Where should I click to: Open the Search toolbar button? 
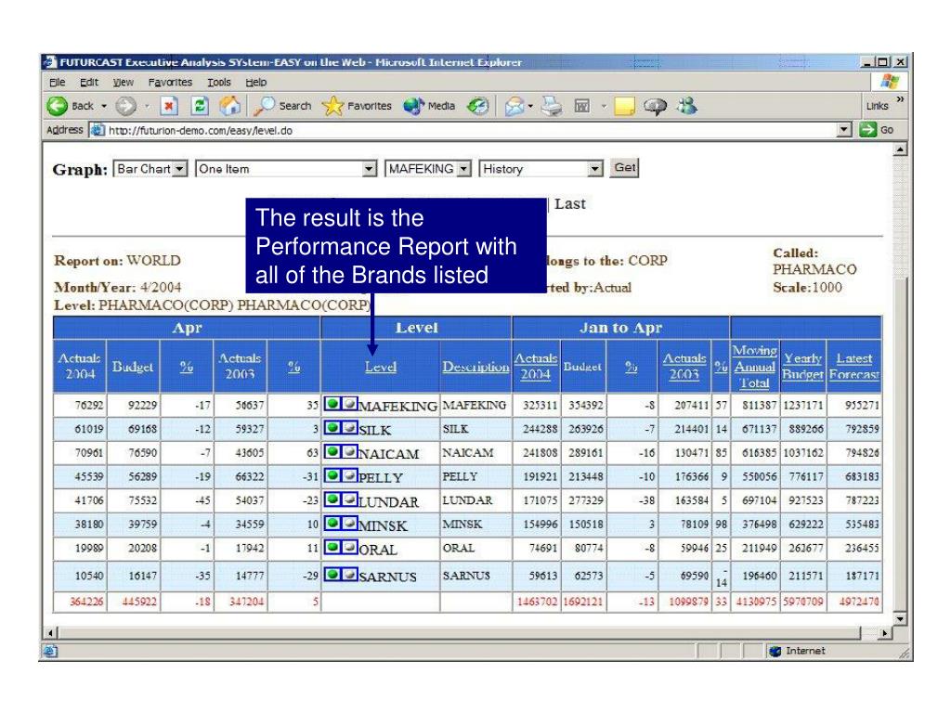click(282, 106)
